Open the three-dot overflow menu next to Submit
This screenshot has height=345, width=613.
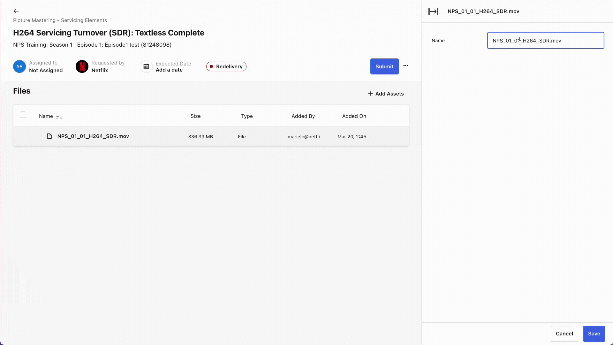click(406, 65)
